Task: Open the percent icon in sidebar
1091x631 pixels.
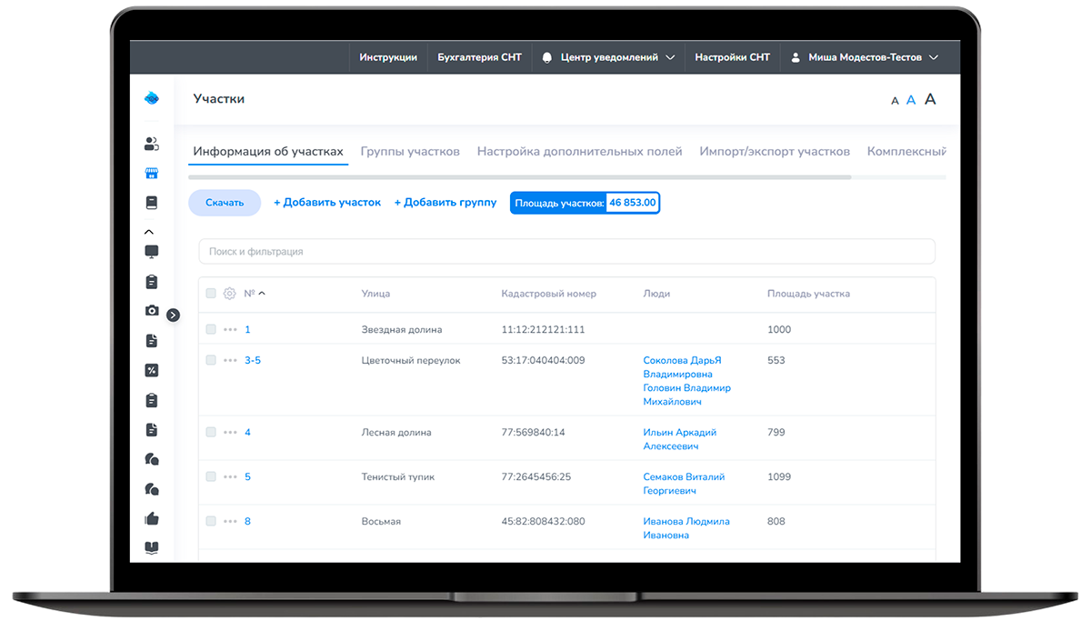Action: (x=152, y=370)
